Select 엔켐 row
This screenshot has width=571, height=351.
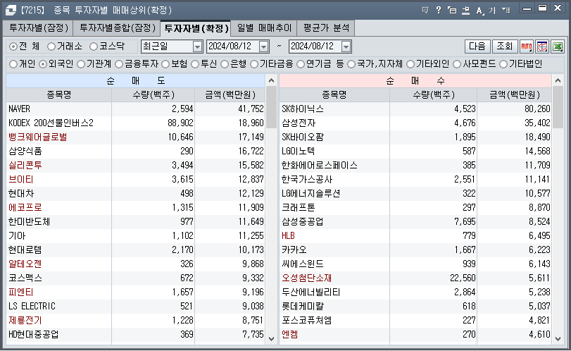click(415, 335)
